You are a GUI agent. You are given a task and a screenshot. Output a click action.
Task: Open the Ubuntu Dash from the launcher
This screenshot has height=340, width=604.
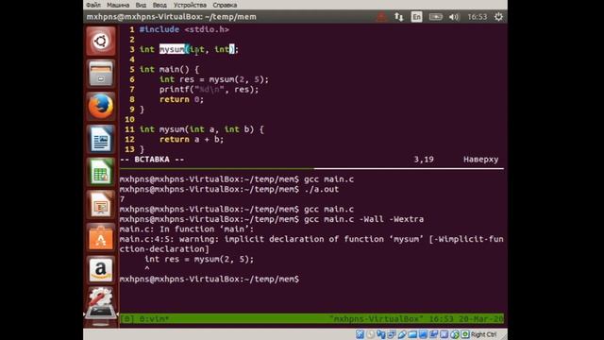101,41
